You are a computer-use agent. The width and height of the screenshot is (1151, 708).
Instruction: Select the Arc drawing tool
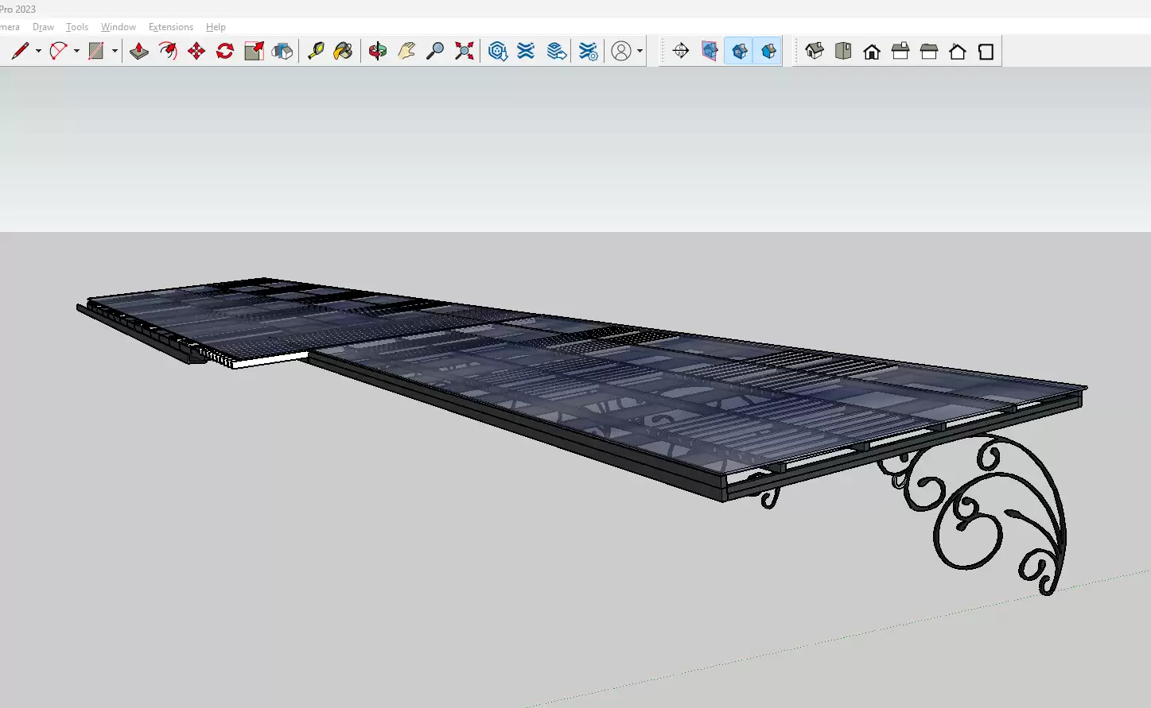coord(58,52)
